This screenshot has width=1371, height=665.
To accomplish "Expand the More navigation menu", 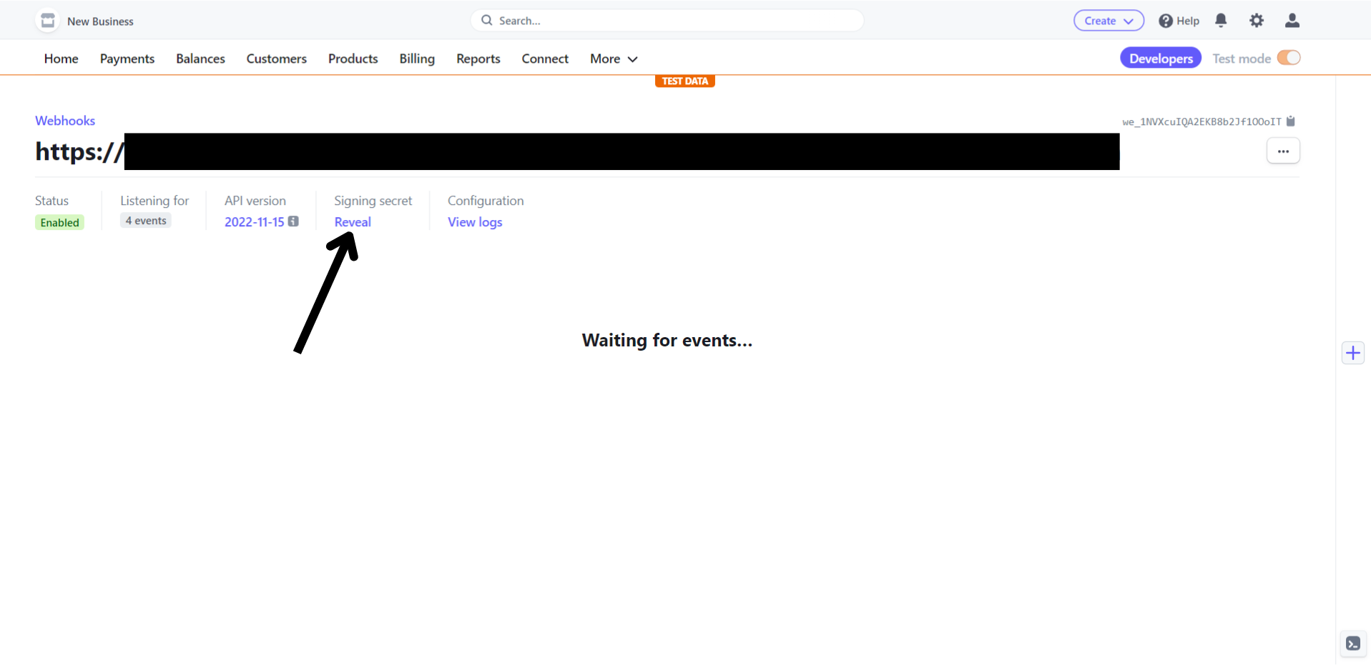I will tap(613, 59).
